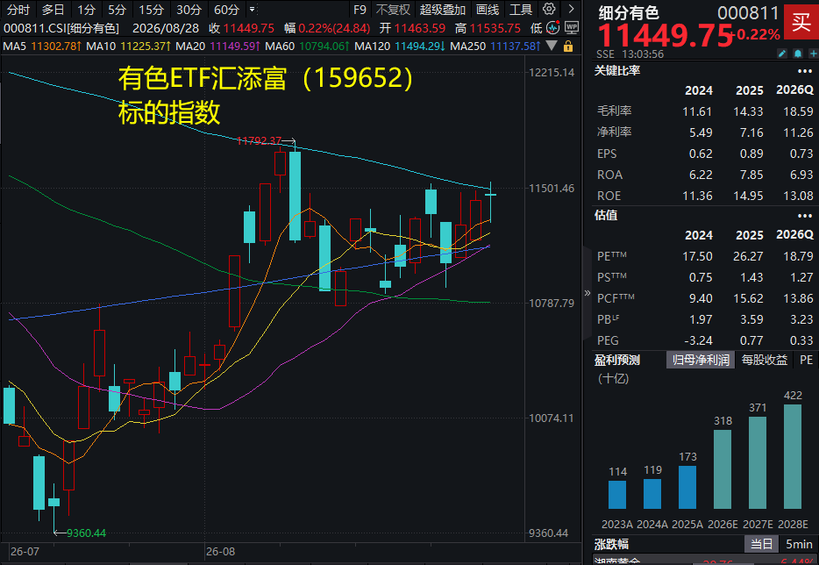This screenshot has height=565, width=819.
Task: Select 归母净利润 forecast tab
Action: tap(701, 360)
